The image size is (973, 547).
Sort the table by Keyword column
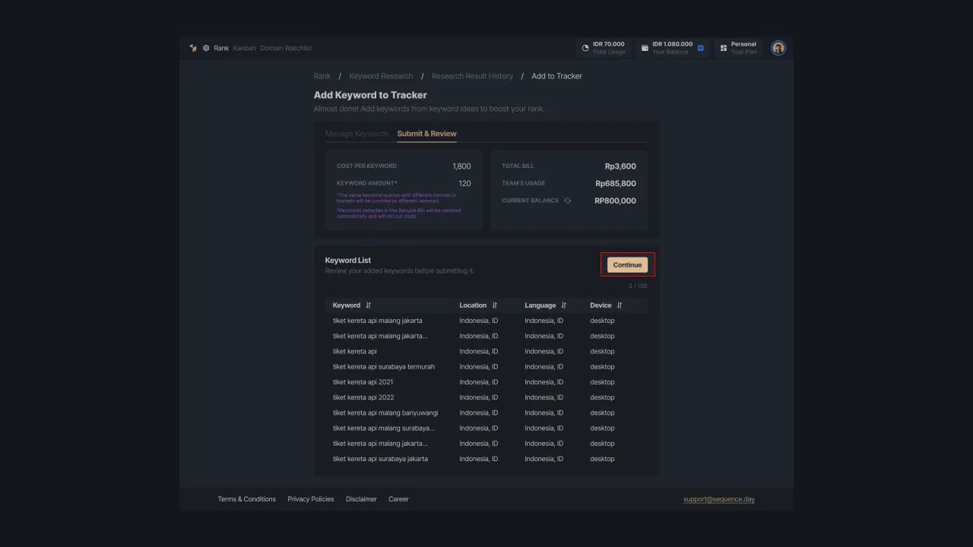click(369, 305)
